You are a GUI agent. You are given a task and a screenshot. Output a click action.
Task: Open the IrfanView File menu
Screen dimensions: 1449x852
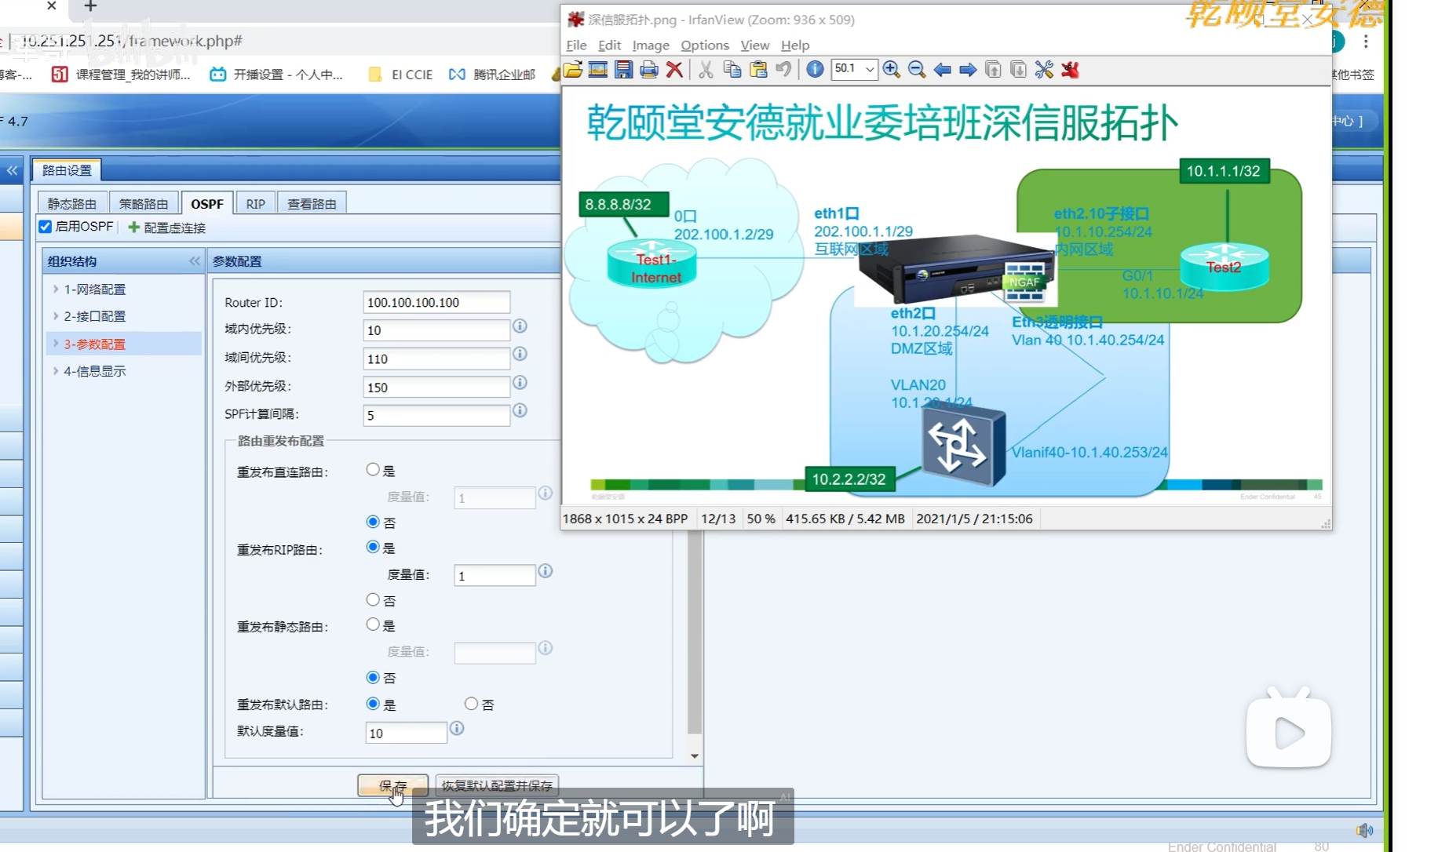tap(576, 45)
